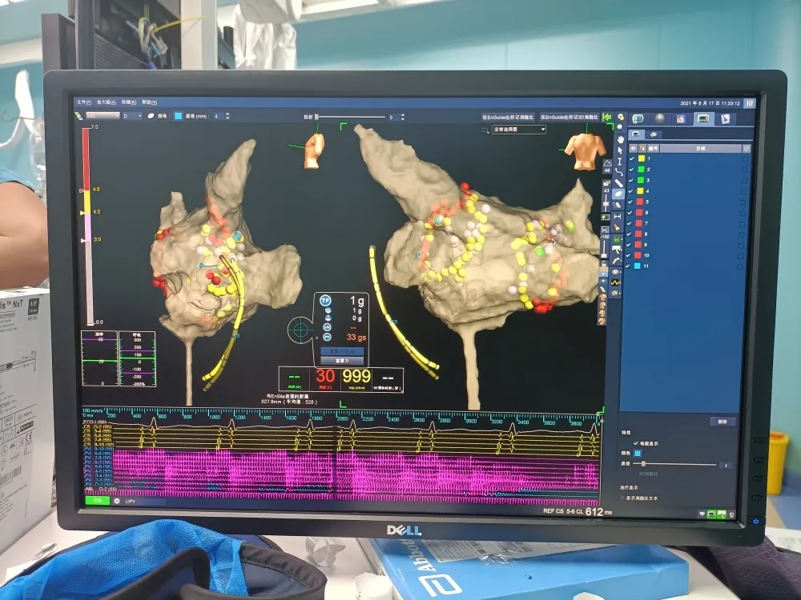Click the green arrow panel collapse icon

click(x=607, y=118)
